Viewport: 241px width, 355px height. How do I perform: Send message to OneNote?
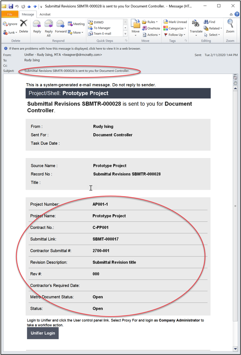(151, 28)
